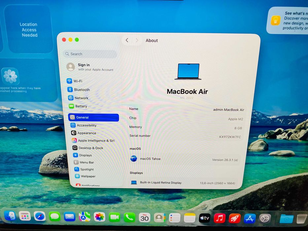Launch Safari from the Dock
308x231 pixels.
pyautogui.click(x=40, y=216)
